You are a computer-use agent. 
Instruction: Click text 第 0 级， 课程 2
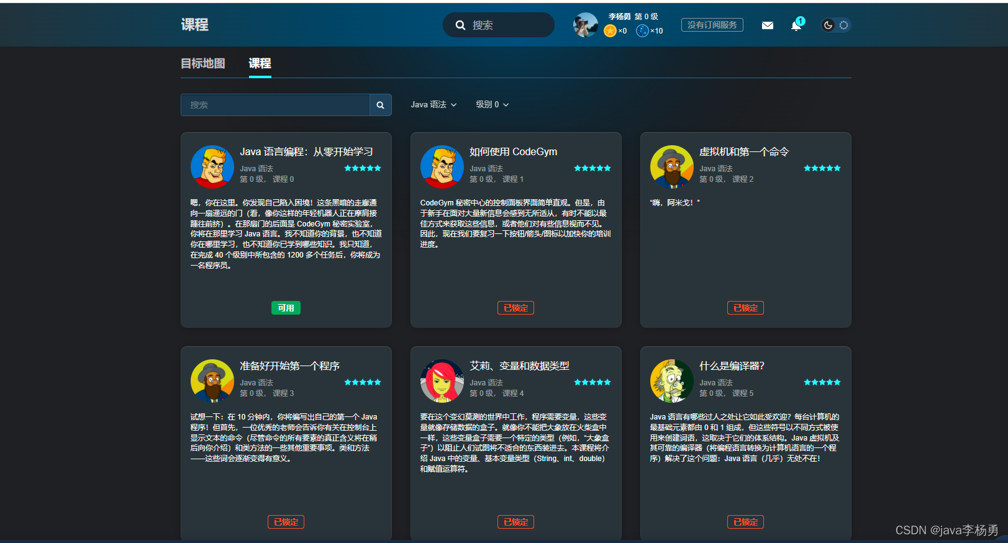(727, 179)
